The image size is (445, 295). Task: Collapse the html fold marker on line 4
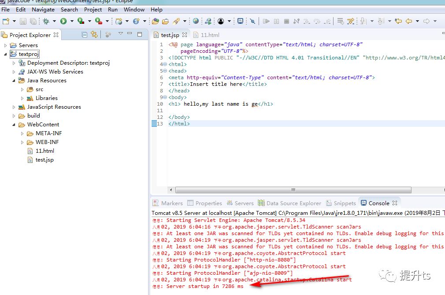point(165,64)
